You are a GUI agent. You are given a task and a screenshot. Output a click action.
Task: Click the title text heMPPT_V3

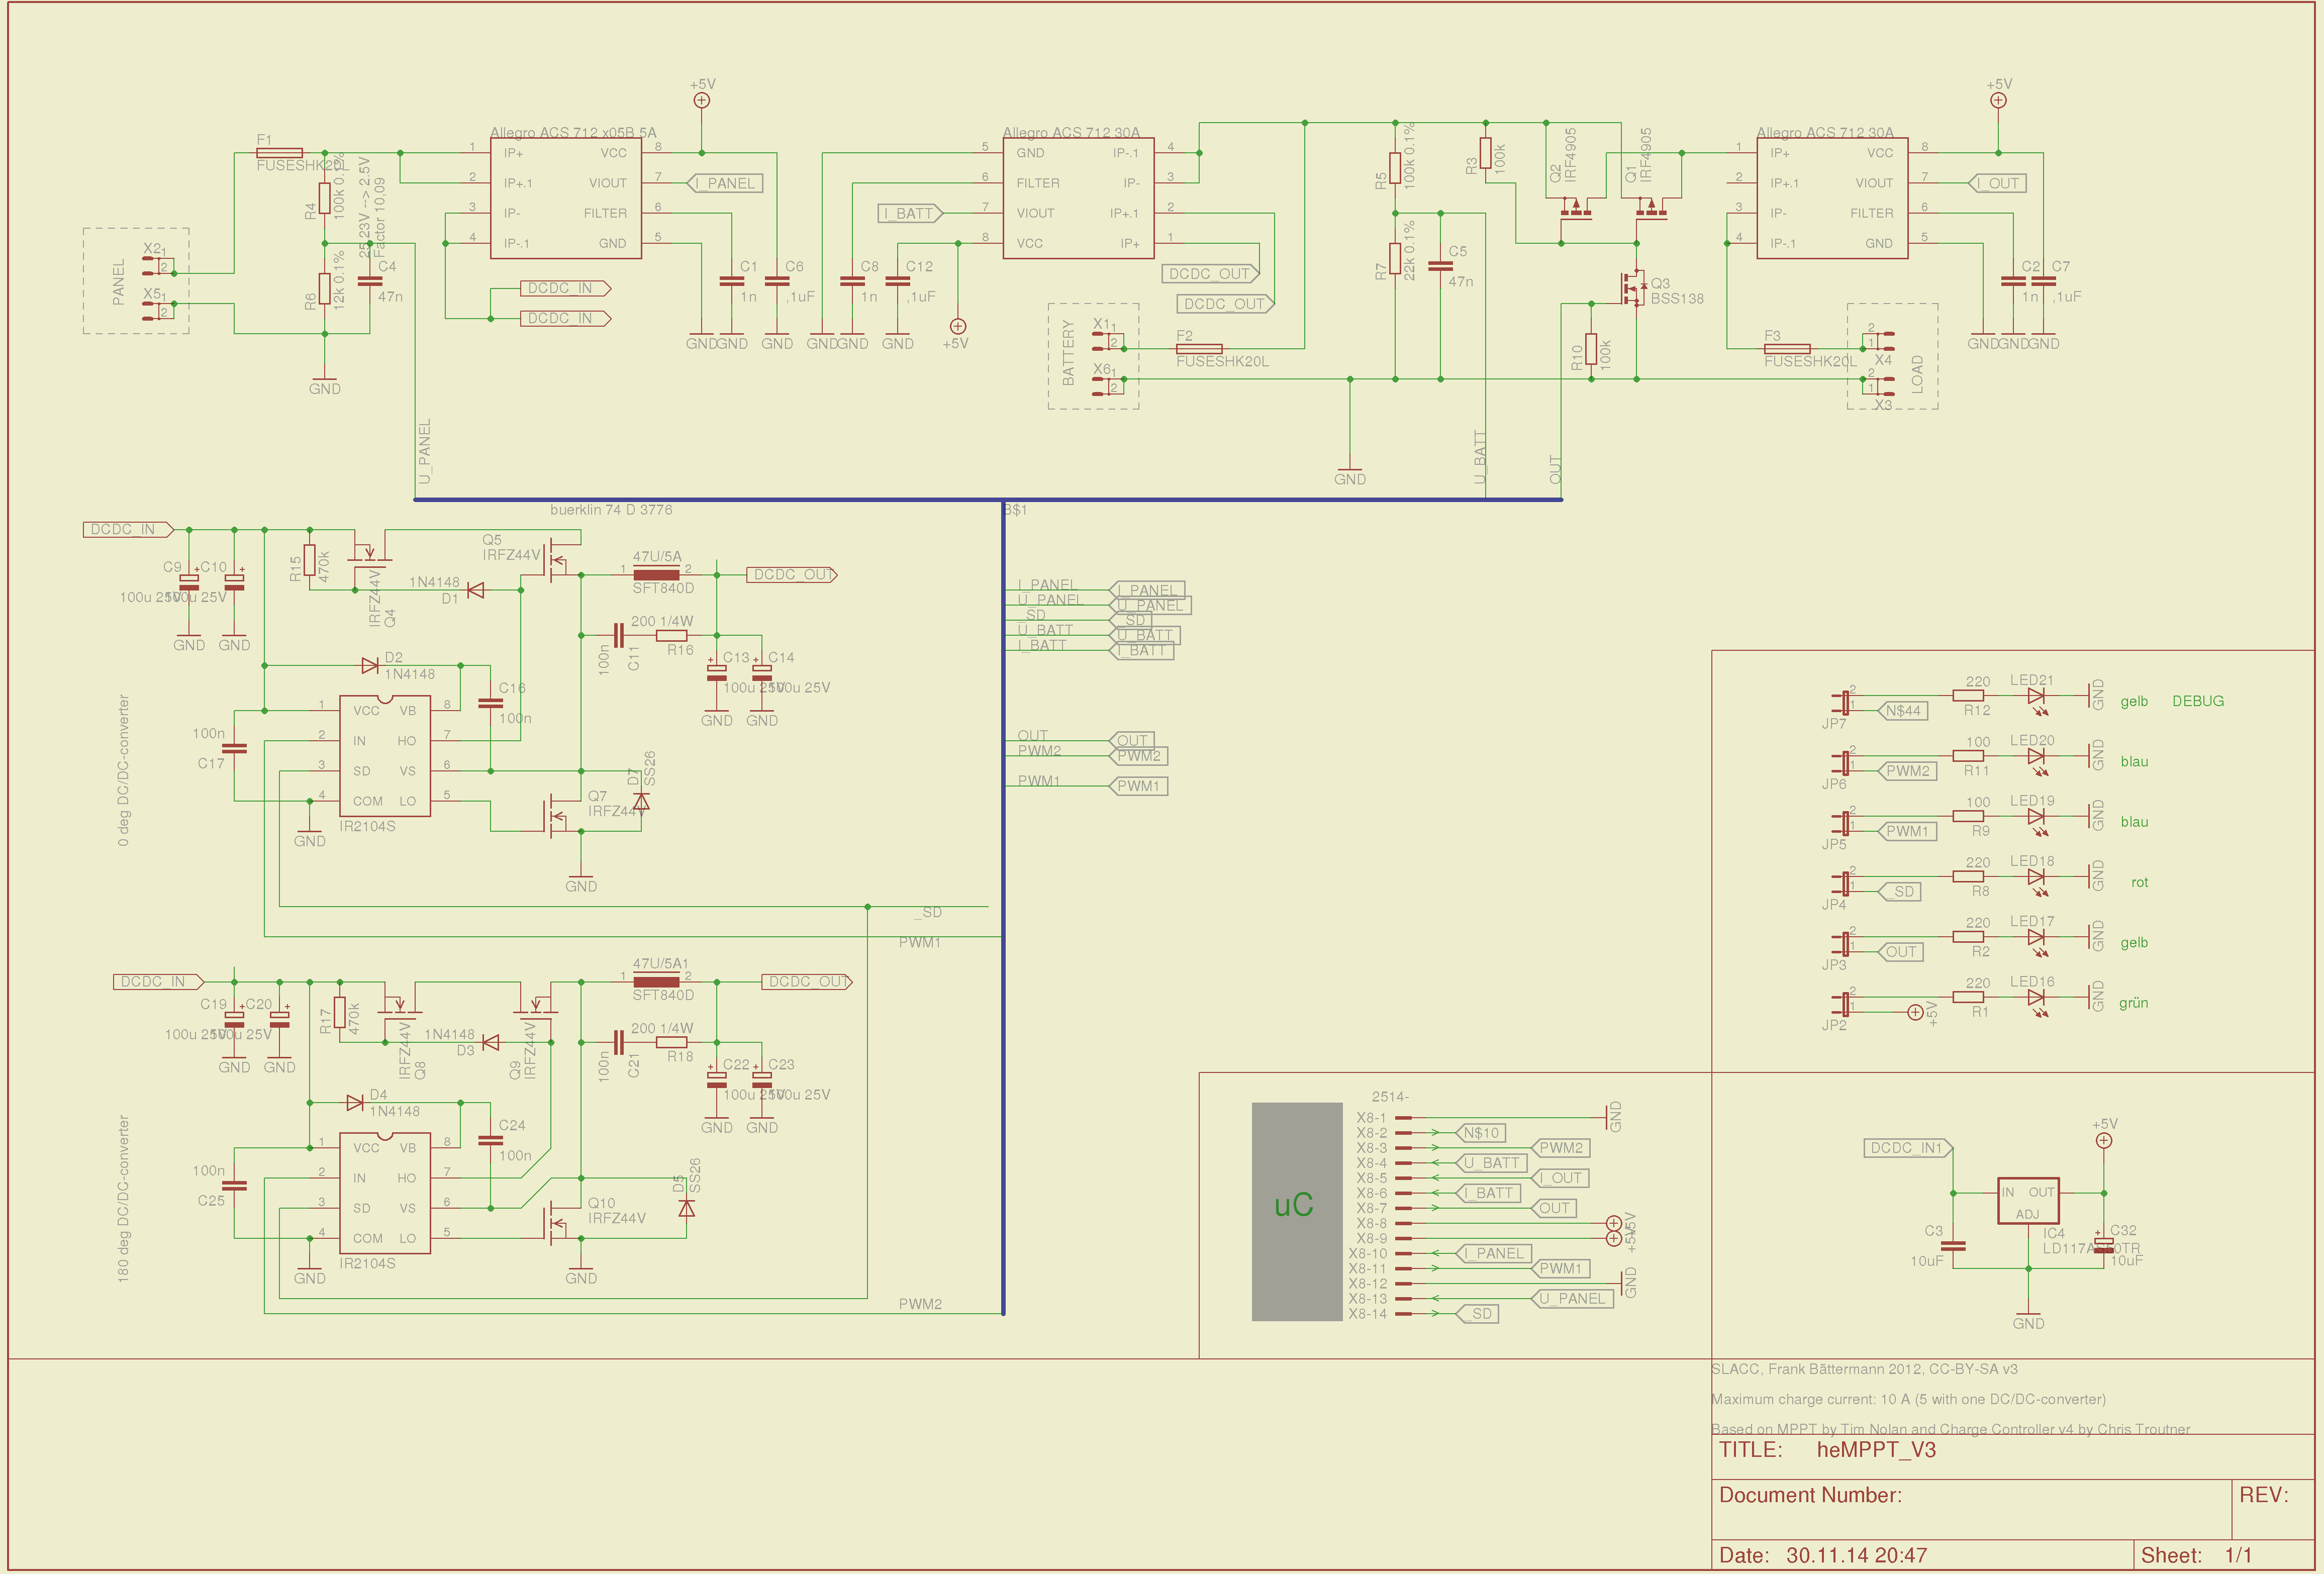point(1876,1450)
